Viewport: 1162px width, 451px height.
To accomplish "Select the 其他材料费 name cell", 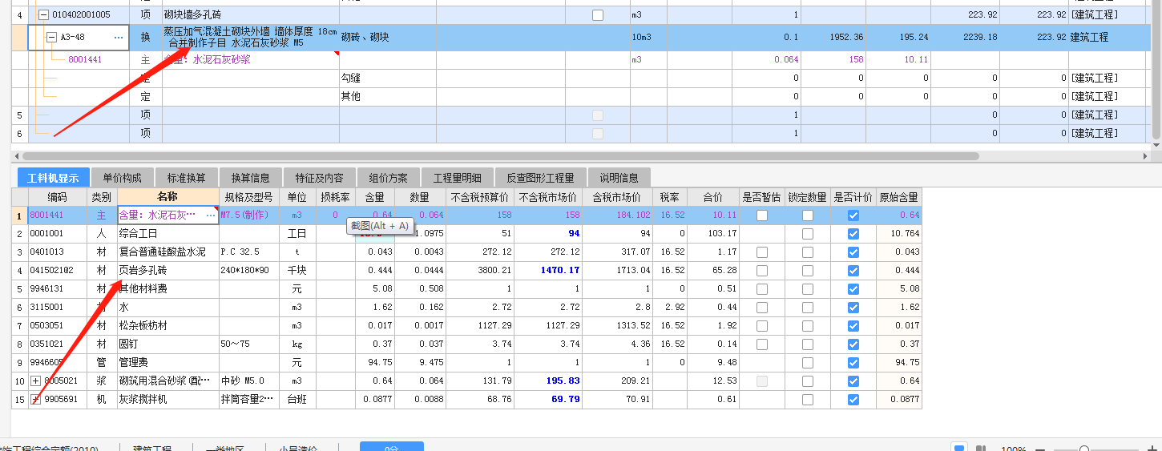I will (167, 289).
